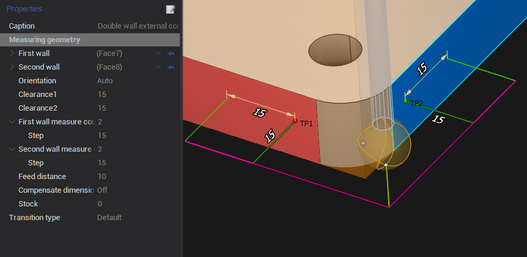Viewport: 527px width, 257px height.
Task: Select the red TP1 touch point
Action: (295, 121)
